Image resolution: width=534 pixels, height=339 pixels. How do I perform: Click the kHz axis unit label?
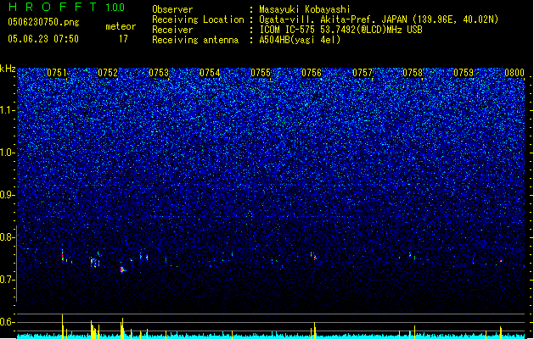(x=8, y=69)
